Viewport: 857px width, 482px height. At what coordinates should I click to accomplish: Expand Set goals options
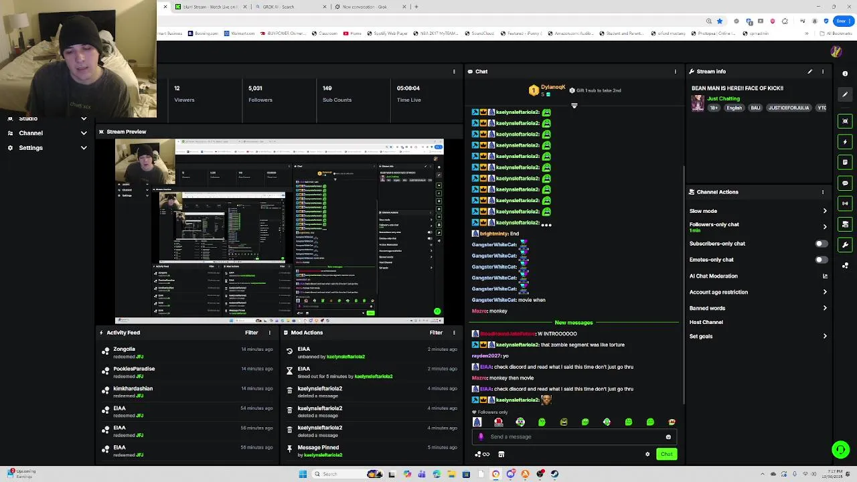[825, 336]
